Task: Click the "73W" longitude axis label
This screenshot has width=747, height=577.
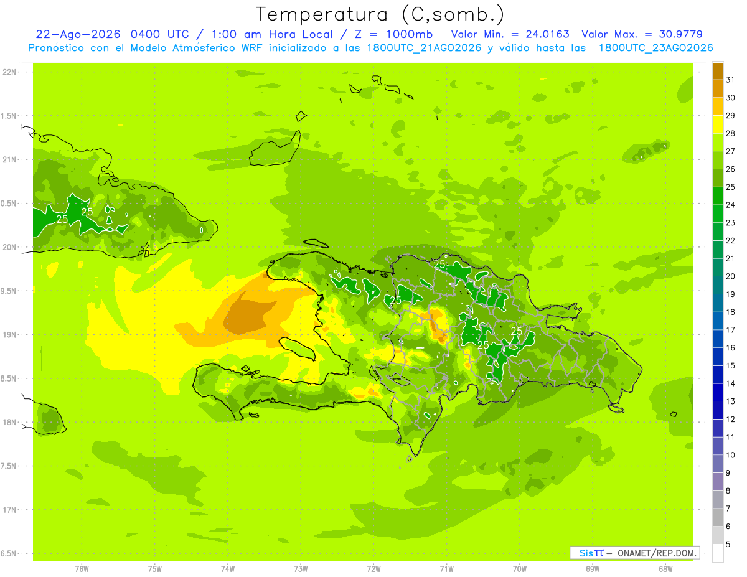Action: [301, 568]
